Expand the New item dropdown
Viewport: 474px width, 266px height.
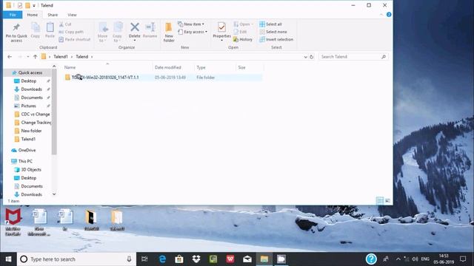click(x=191, y=24)
